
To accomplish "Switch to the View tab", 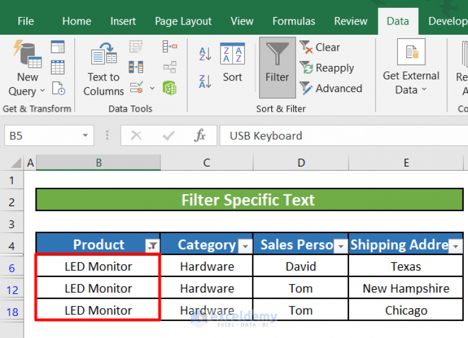I will 242,21.
